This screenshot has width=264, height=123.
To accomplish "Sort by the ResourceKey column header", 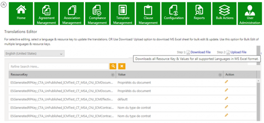I will point(19,75).
